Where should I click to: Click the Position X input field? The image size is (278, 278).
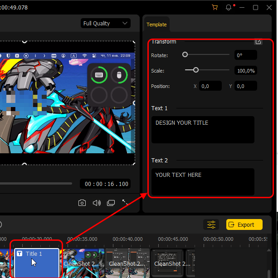click(210, 86)
